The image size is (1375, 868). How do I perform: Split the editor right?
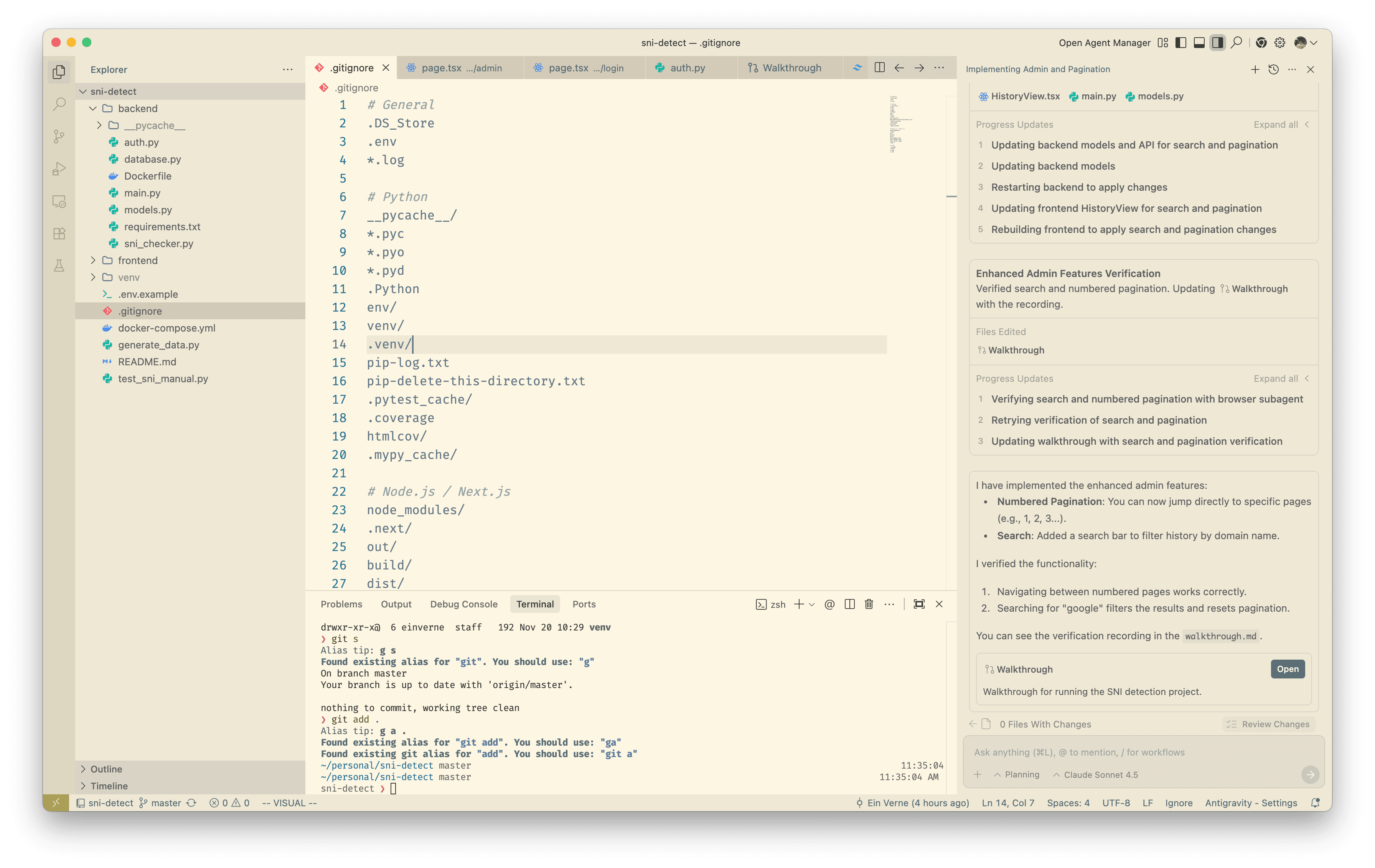click(879, 68)
